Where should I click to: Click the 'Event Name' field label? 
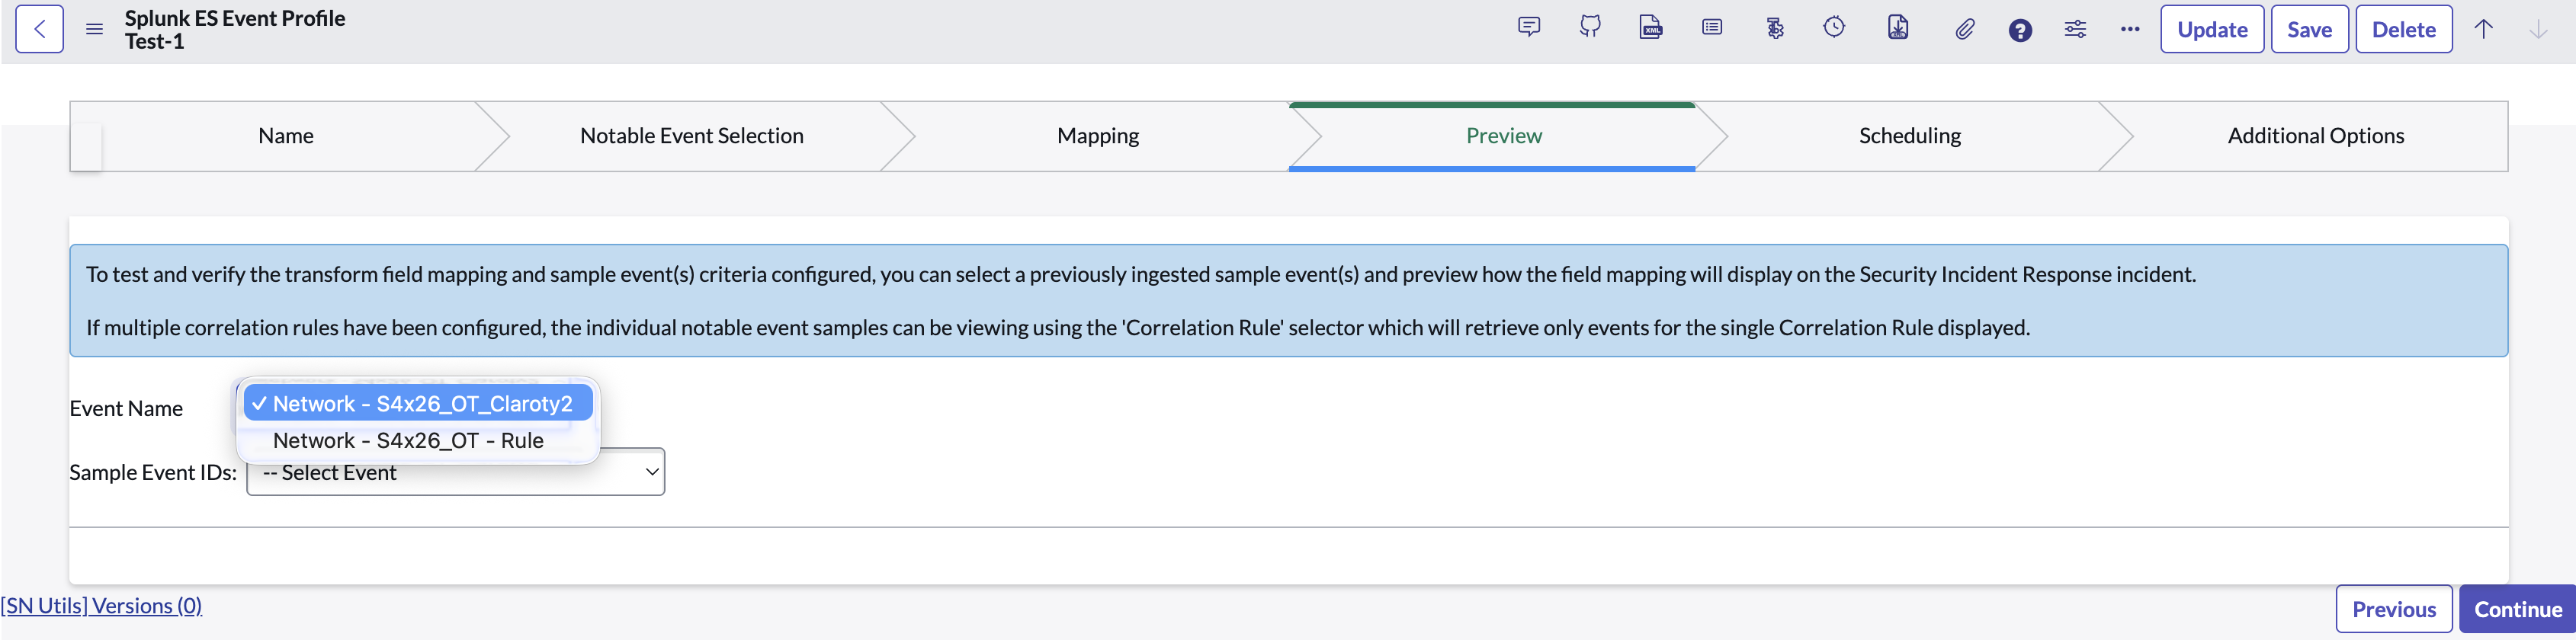[x=126, y=408]
